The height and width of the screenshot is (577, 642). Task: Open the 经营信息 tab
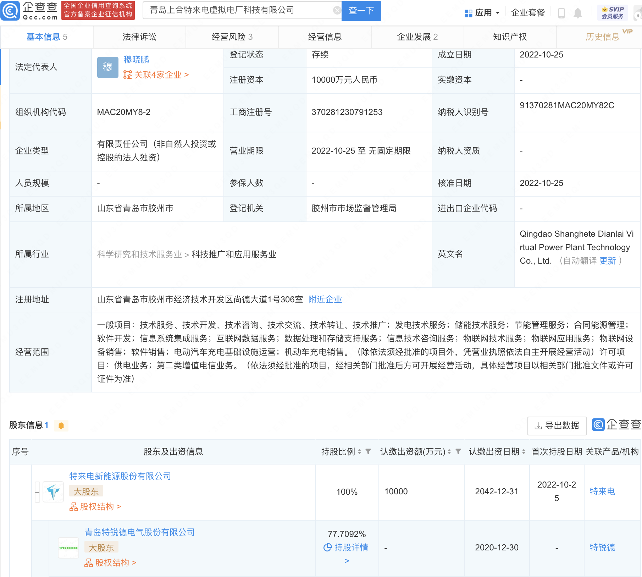click(x=325, y=37)
